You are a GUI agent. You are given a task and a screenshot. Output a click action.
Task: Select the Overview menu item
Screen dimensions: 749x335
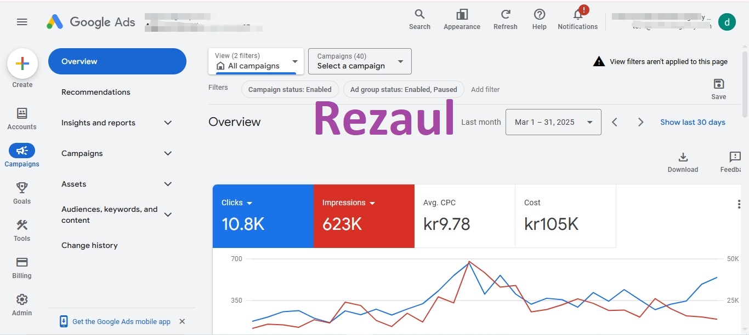tap(117, 61)
